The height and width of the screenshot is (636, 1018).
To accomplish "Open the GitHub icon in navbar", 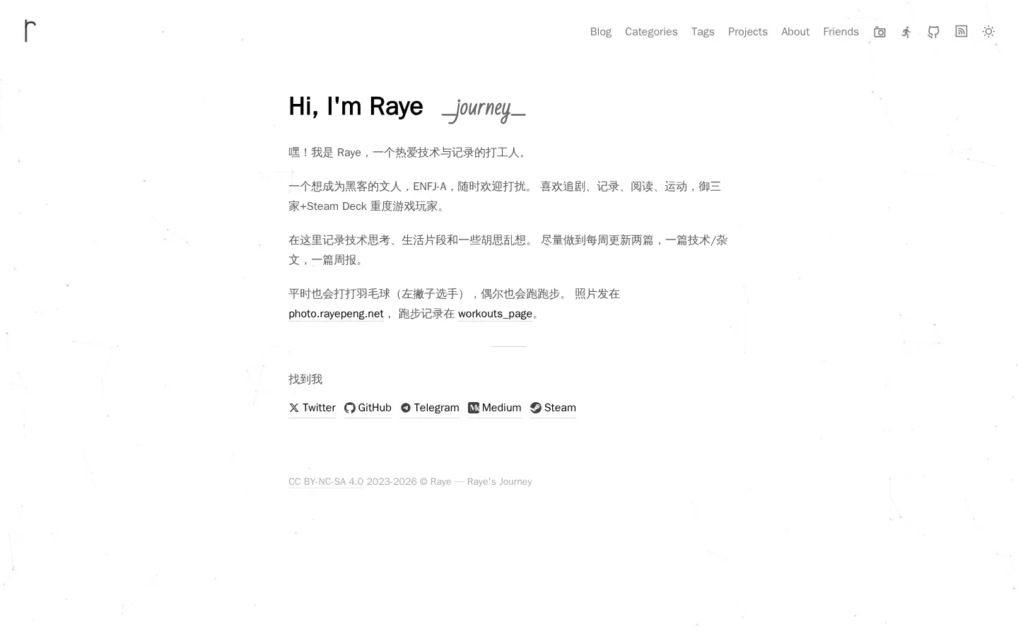I will tap(934, 32).
